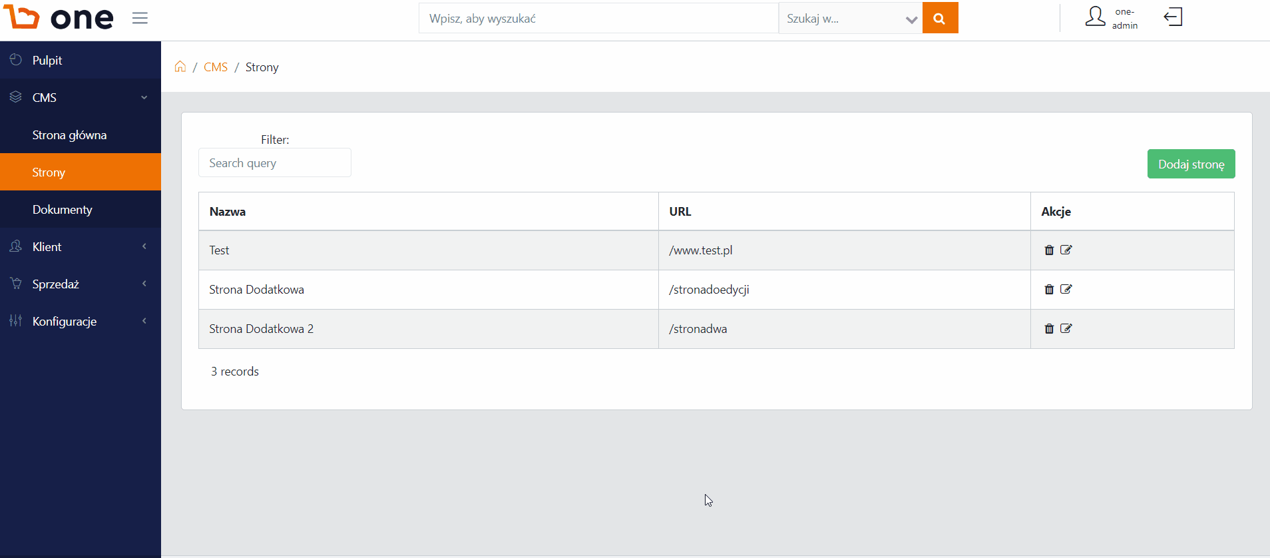Edit Strona Dodatkowa 2 pencil icon

(x=1066, y=329)
